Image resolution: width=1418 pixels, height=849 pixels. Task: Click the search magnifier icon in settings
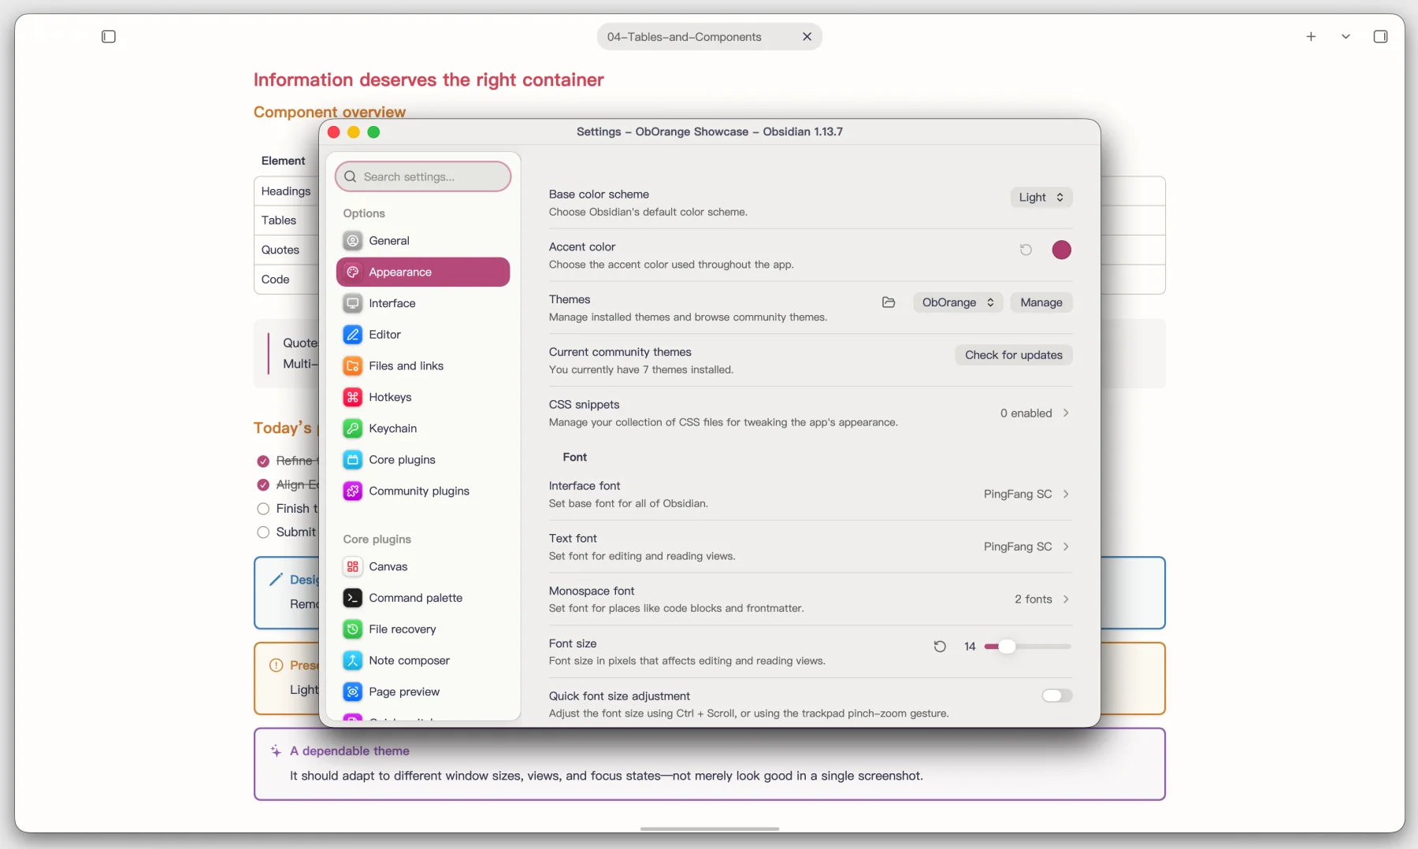351,176
